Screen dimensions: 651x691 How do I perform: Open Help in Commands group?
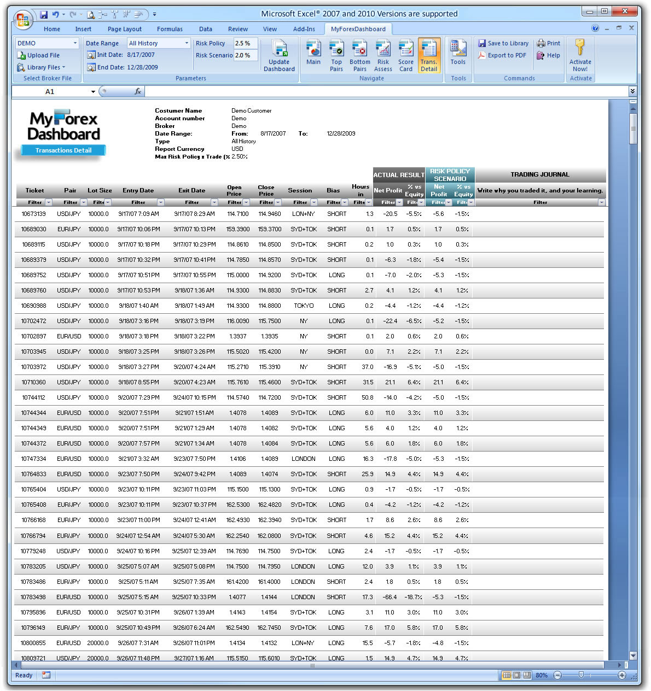coord(549,55)
